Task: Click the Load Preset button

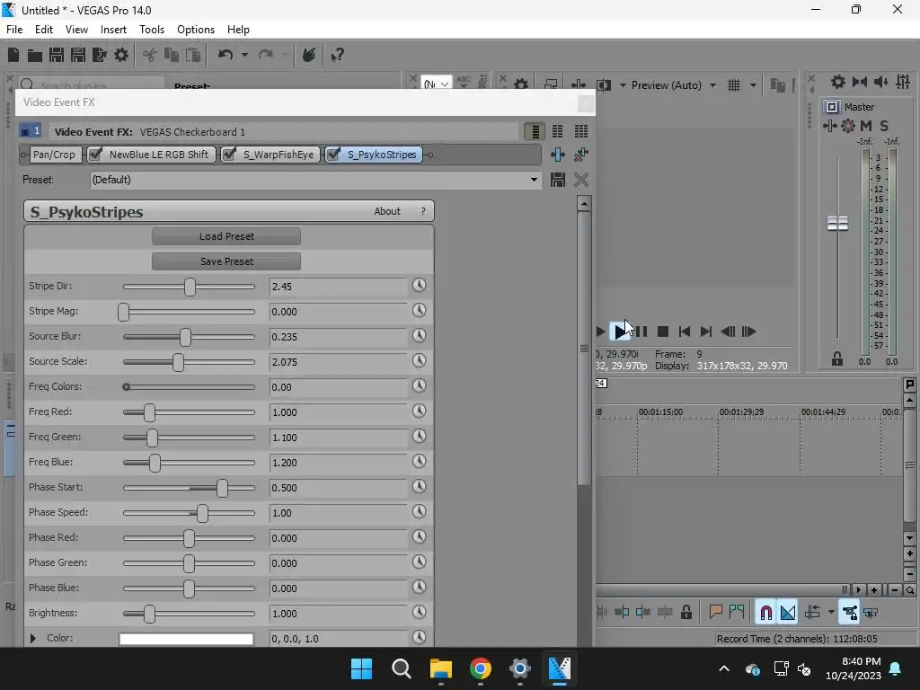Action: [226, 236]
